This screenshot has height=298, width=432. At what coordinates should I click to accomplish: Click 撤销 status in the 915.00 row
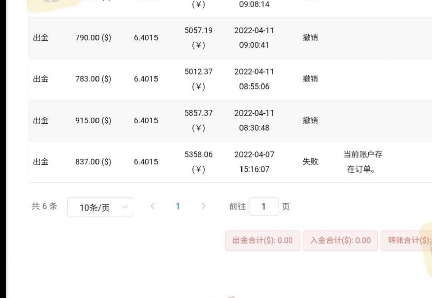coord(310,121)
